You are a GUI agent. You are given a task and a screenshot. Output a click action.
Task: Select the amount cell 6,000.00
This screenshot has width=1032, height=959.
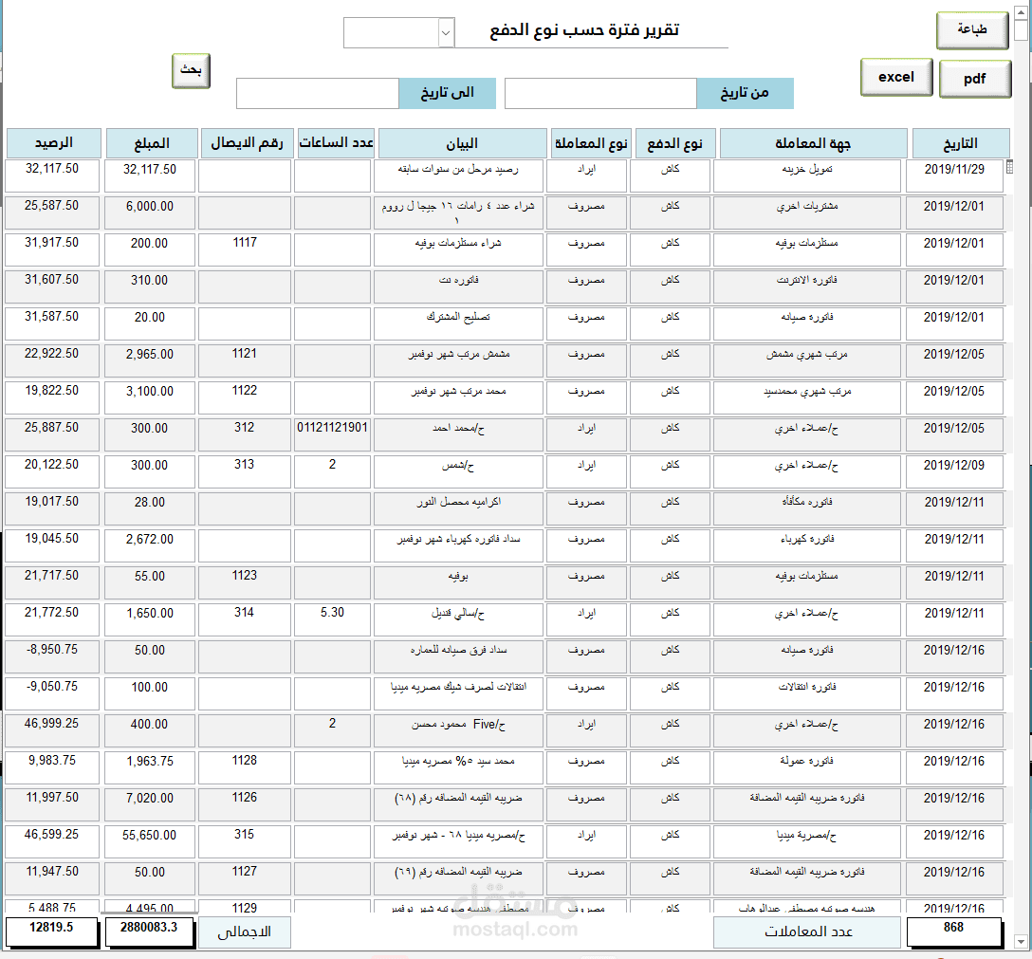point(150,212)
